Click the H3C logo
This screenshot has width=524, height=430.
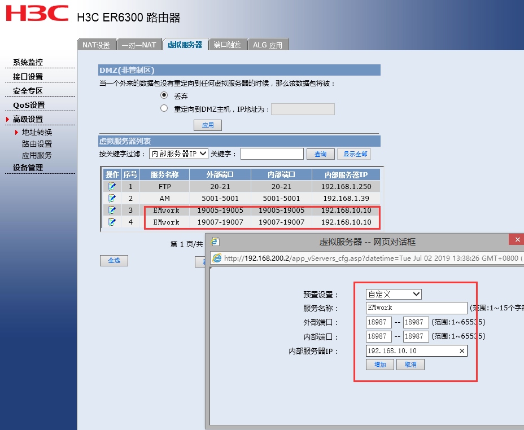tap(37, 14)
